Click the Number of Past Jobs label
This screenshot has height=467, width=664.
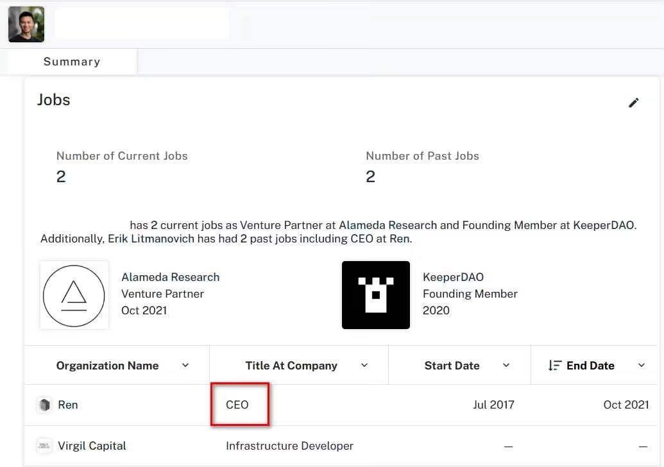(422, 156)
